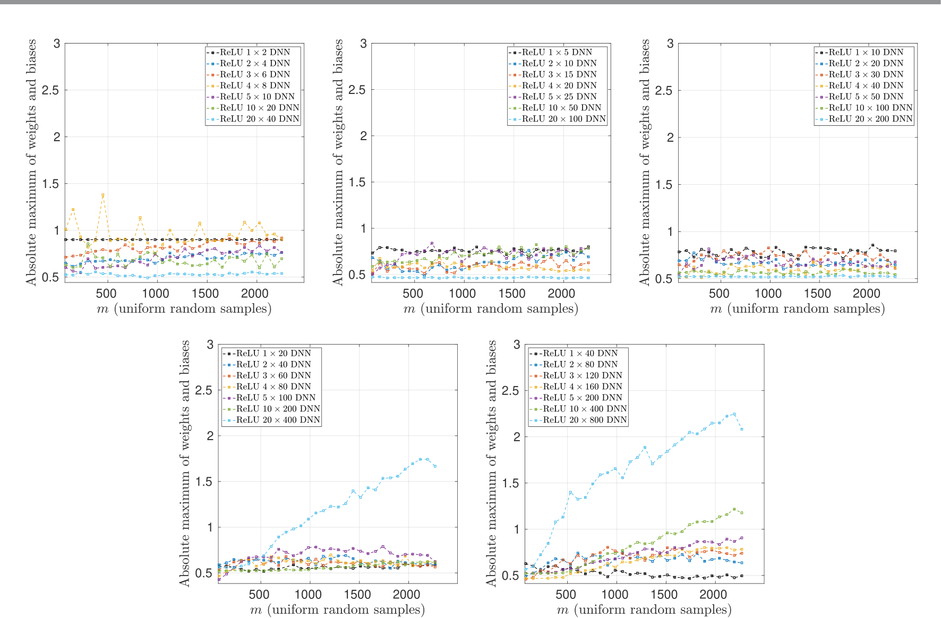Click y-axis label of the ReLU 1 × 40 DNN plot
Image resolution: width=941 pixels, height=618 pixels.
point(492,463)
